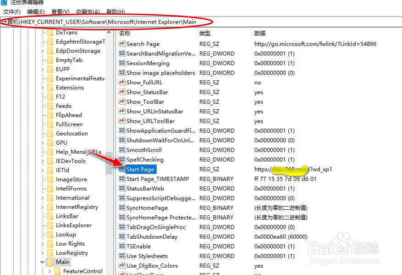Click the string icon of Show_StatusBar
Image resolution: width=402 pixels, height=275 pixels.
[x=122, y=92]
